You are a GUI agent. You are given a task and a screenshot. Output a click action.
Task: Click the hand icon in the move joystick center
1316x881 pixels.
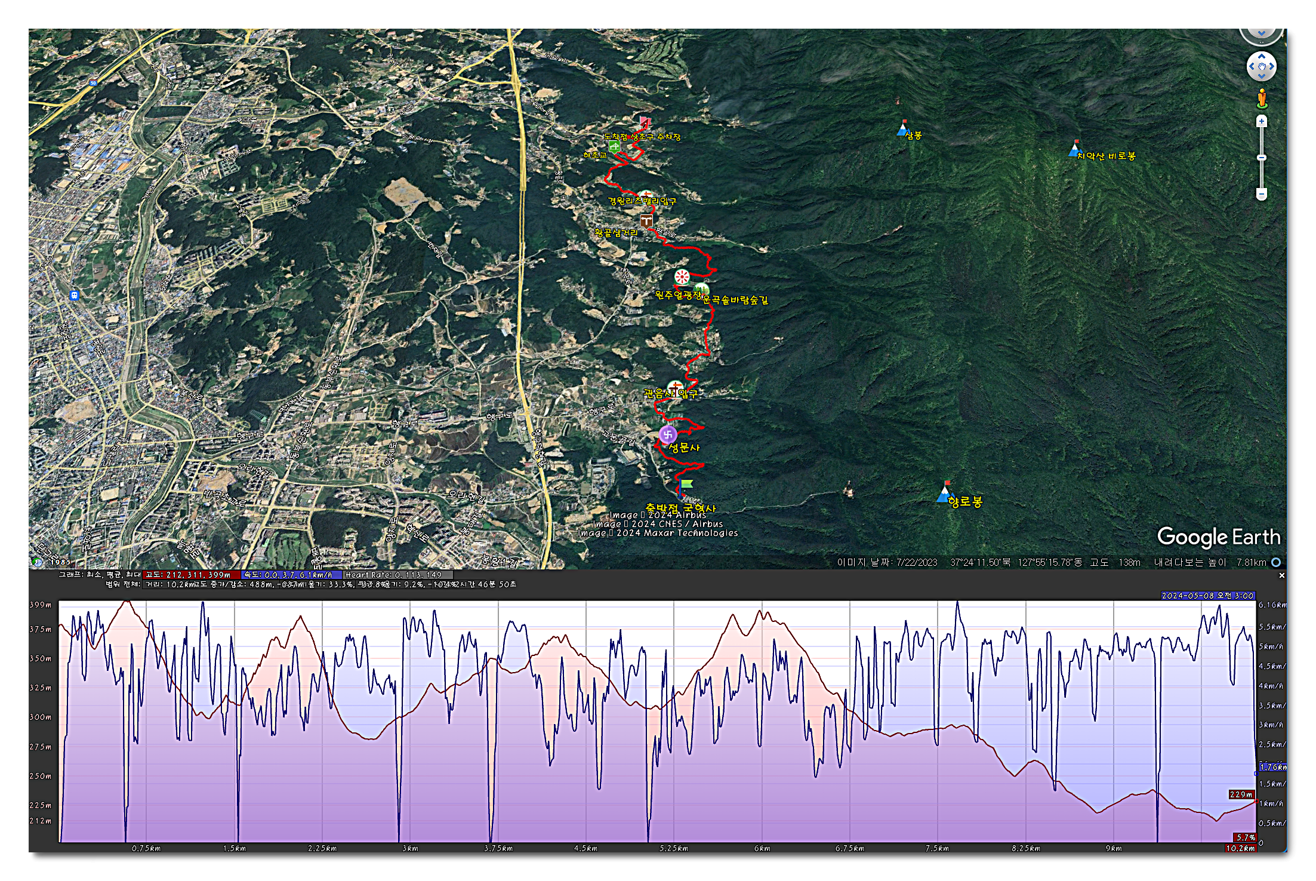[x=1262, y=66]
